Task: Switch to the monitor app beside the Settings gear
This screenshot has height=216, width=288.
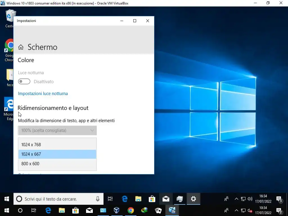Action: tap(180, 199)
